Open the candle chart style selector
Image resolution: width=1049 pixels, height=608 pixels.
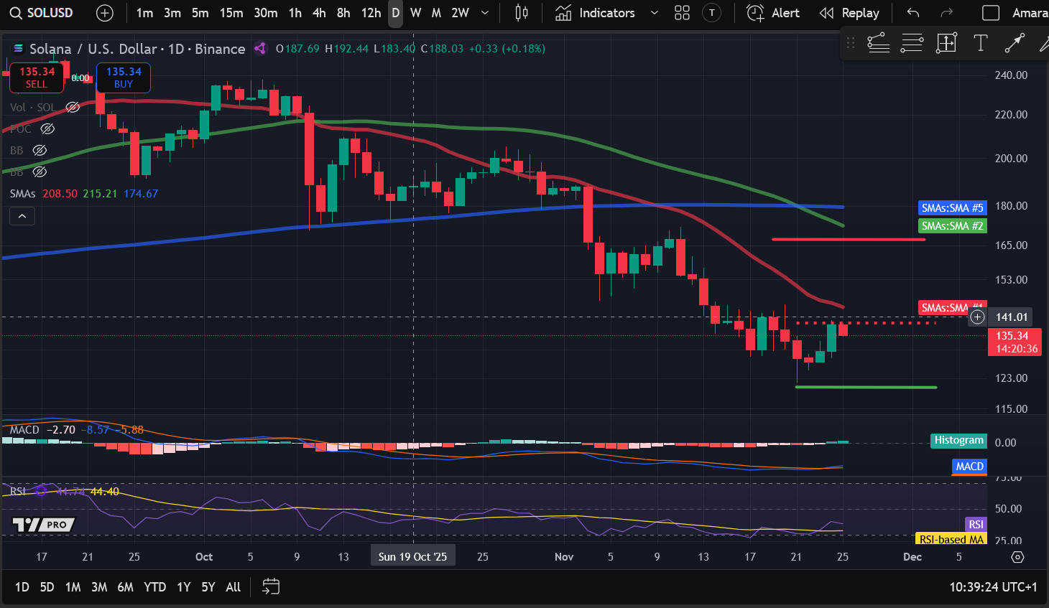point(520,12)
